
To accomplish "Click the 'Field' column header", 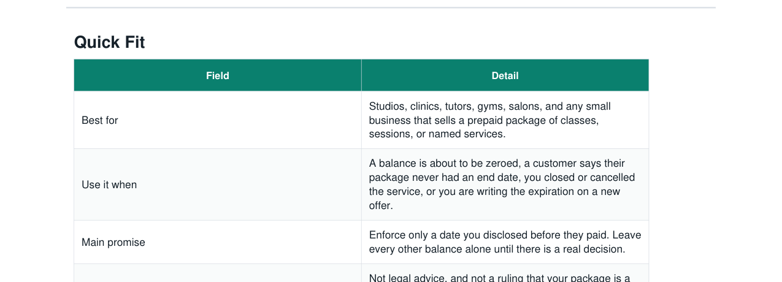I will (218, 75).
